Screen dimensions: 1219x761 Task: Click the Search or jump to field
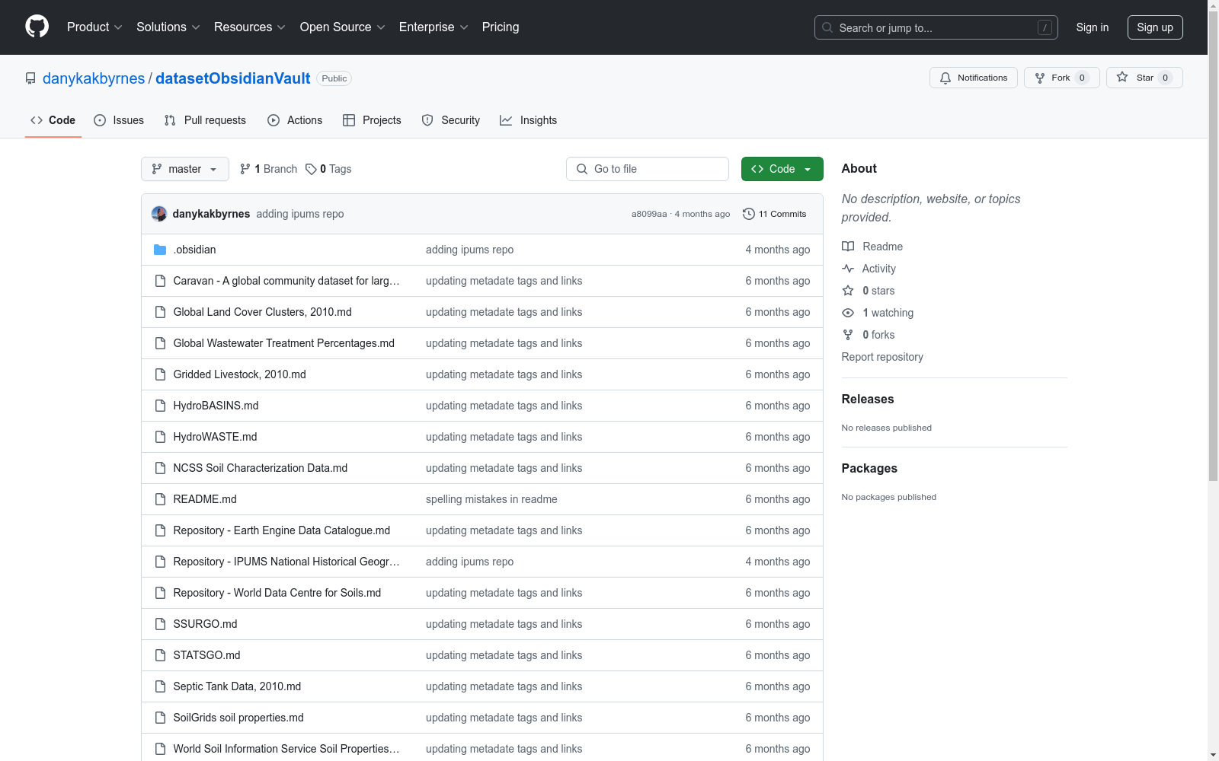936,27
